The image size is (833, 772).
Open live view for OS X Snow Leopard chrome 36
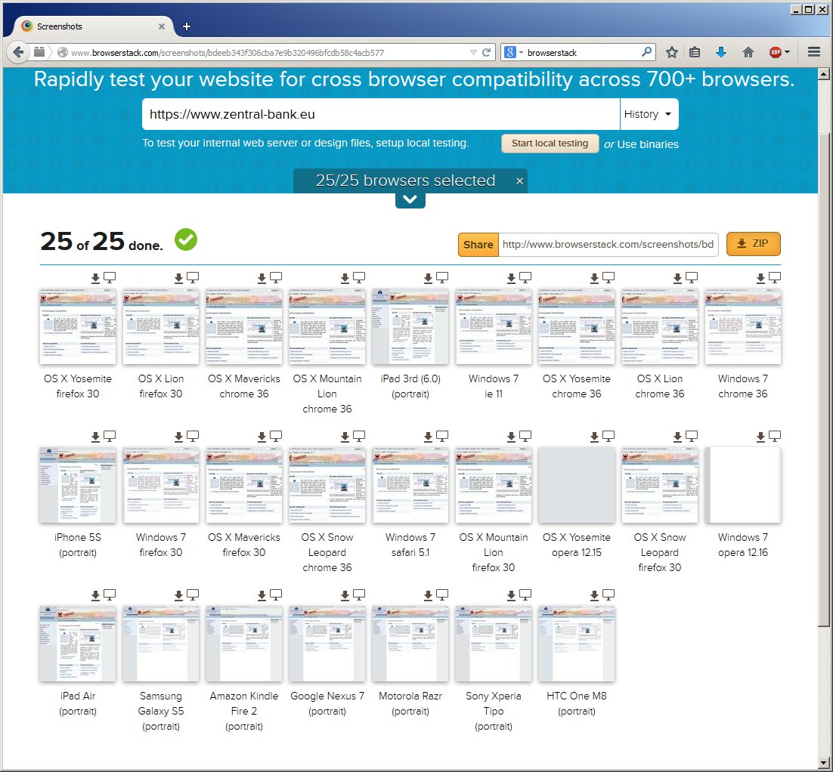point(359,436)
